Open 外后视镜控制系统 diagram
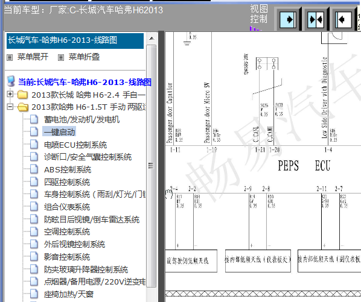The image size is (361, 302). pos(75,244)
